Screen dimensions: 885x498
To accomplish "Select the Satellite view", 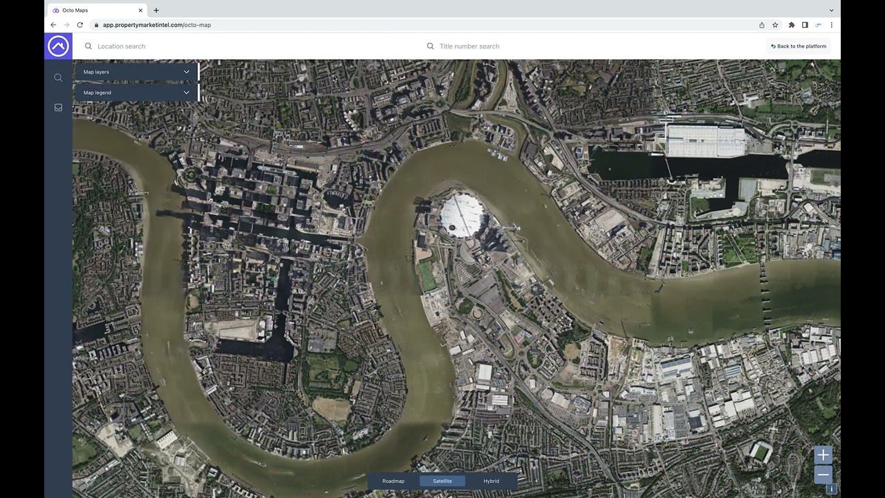I will [442, 481].
